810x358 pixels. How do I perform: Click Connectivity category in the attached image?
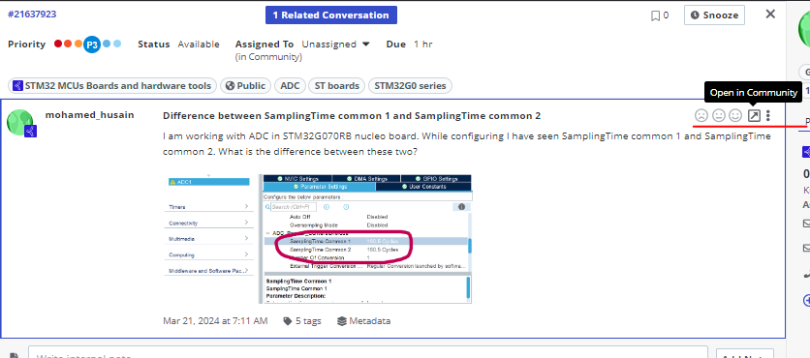[x=208, y=223]
